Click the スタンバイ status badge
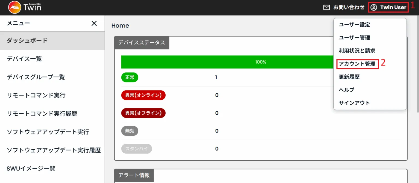 click(x=136, y=149)
